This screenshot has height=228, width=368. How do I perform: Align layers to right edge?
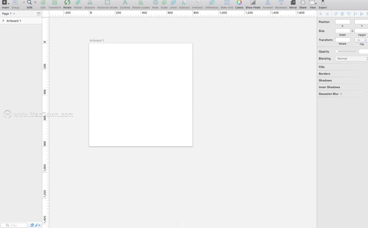[x=348, y=14]
